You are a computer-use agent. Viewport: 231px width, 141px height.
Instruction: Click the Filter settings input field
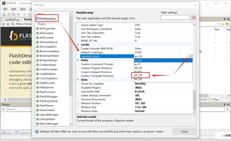tap(175, 18)
